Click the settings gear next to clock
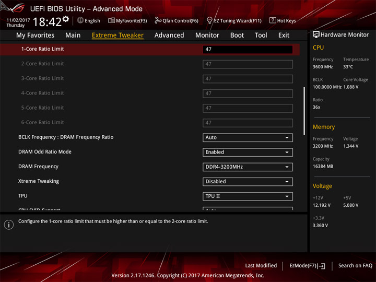The image size is (376, 282). 66,19
